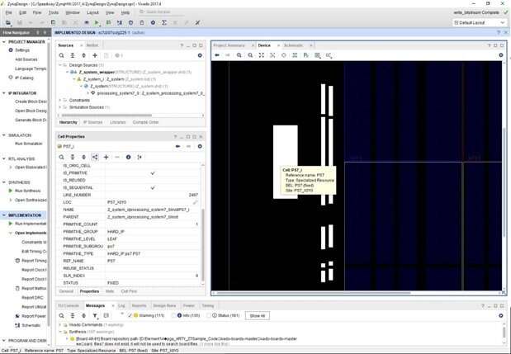511x354 pixels.
Task: Collapse the SIMULATION section
Action: coord(4,135)
